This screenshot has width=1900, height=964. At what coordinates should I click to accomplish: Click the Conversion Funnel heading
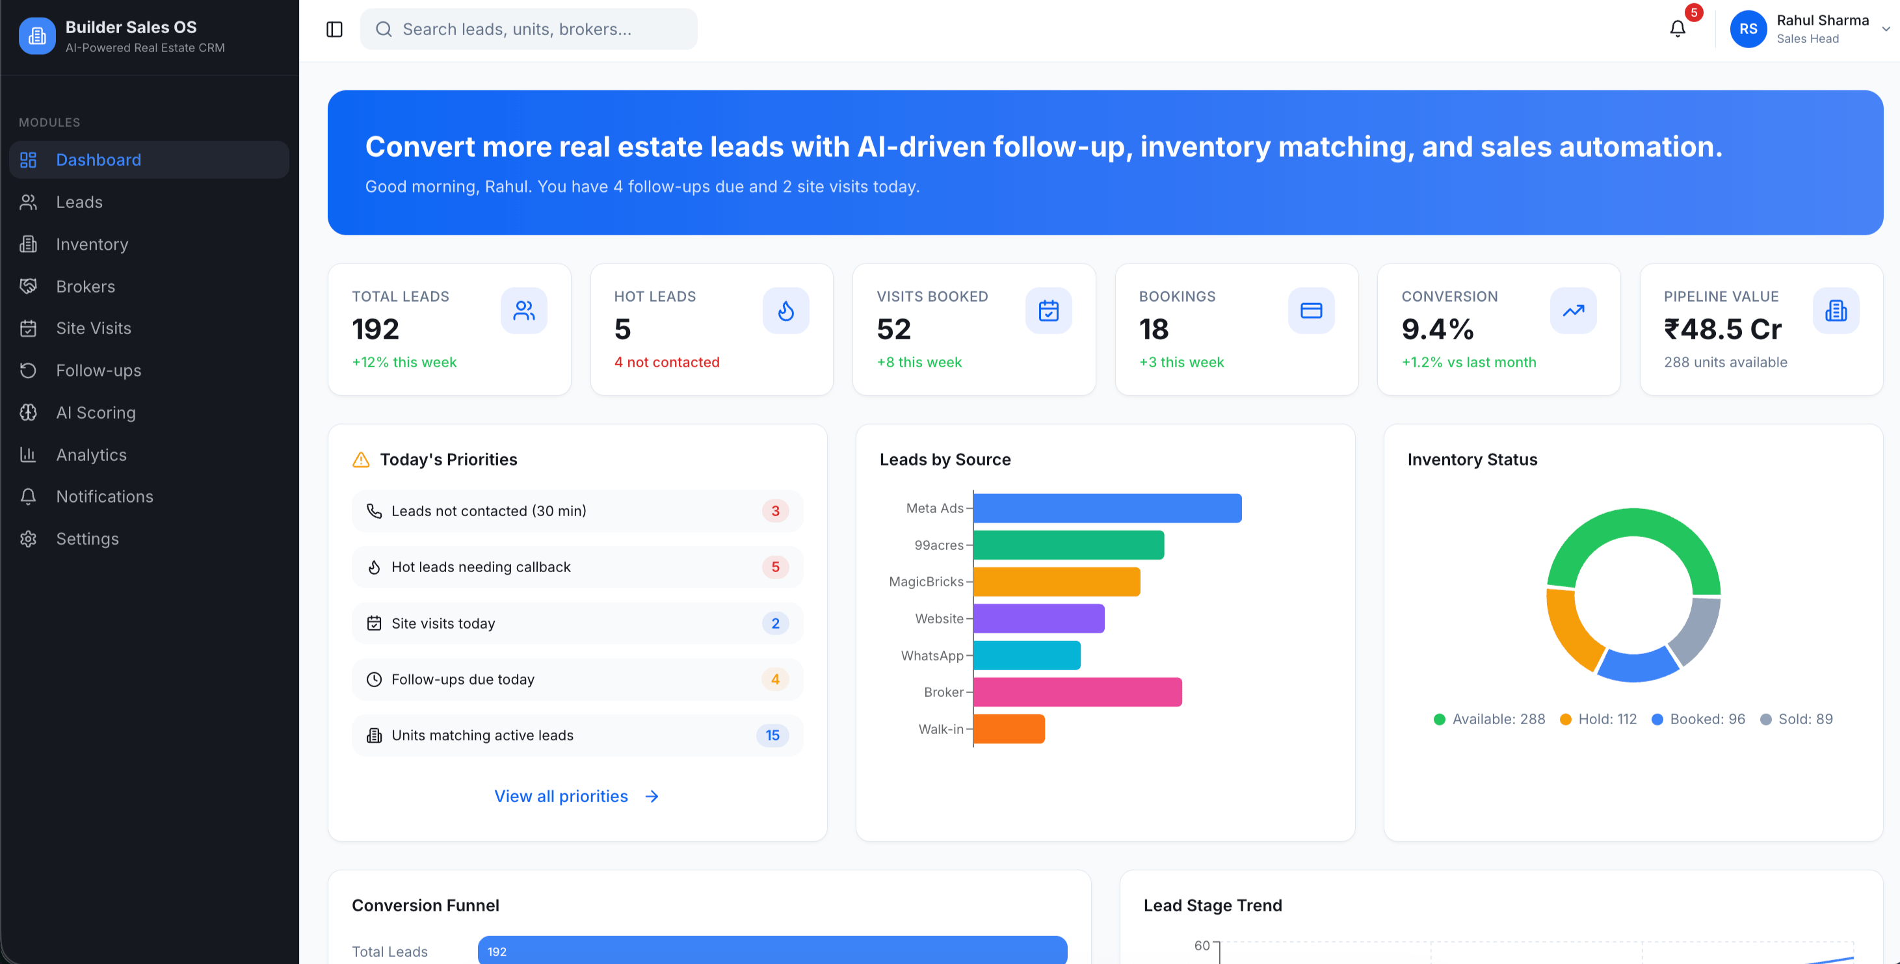click(x=426, y=905)
